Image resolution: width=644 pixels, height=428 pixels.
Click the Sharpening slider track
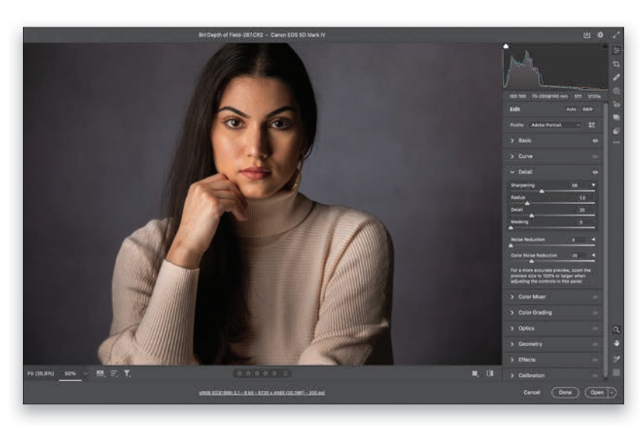click(x=552, y=191)
